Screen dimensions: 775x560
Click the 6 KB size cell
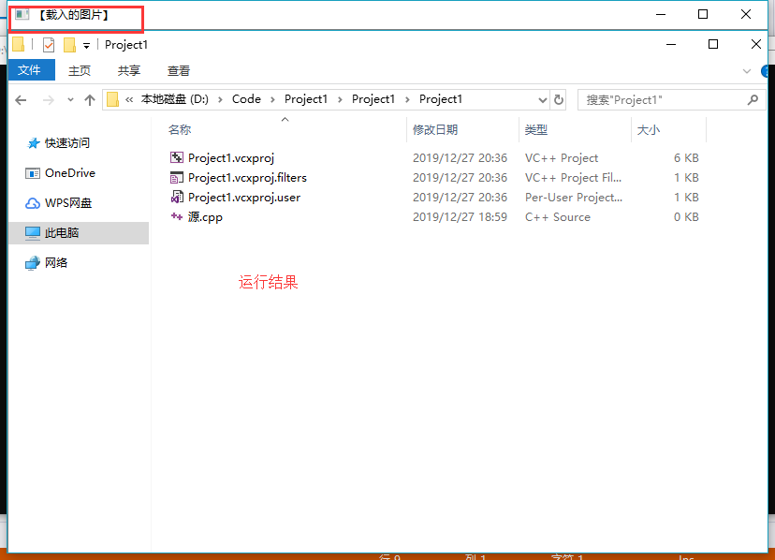[686, 158]
